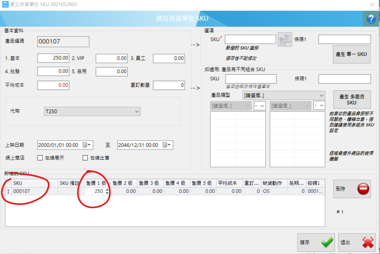Open the 產品類型 請選擇 dropdown
Image resolution: width=380 pixels, height=254 pixels.
pos(284,96)
